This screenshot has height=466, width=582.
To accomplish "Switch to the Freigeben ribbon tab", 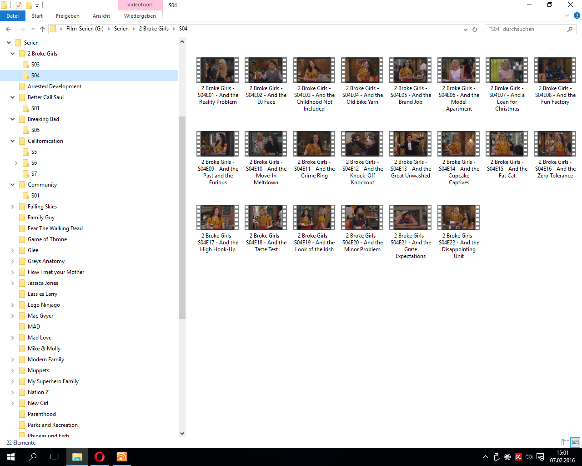I will coord(68,16).
